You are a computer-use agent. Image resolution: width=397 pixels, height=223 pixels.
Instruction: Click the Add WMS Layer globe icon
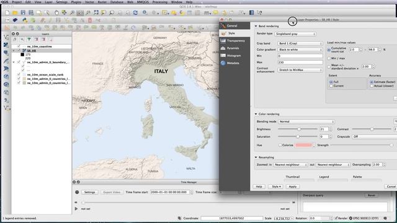coord(6,77)
